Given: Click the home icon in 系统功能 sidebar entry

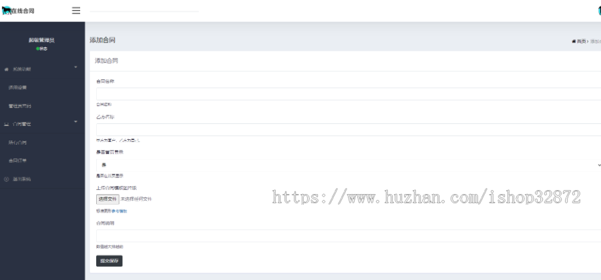Looking at the screenshot, I should [6, 69].
